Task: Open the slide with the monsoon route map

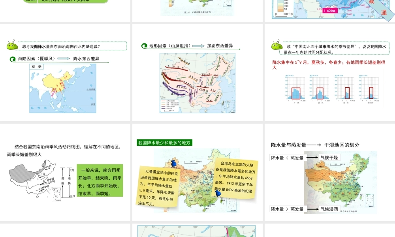Action: point(65,172)
